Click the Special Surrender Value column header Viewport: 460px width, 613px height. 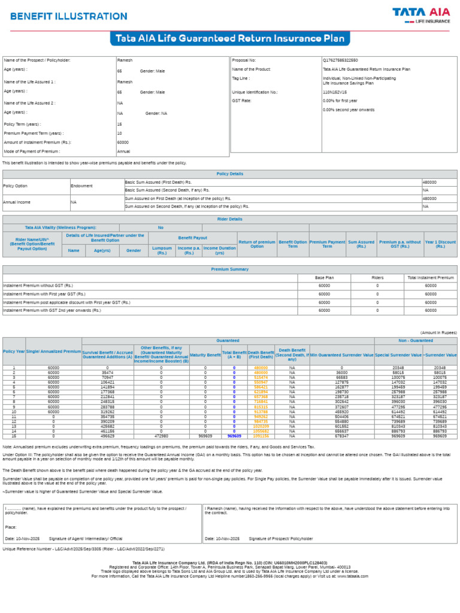click(398, 355)
